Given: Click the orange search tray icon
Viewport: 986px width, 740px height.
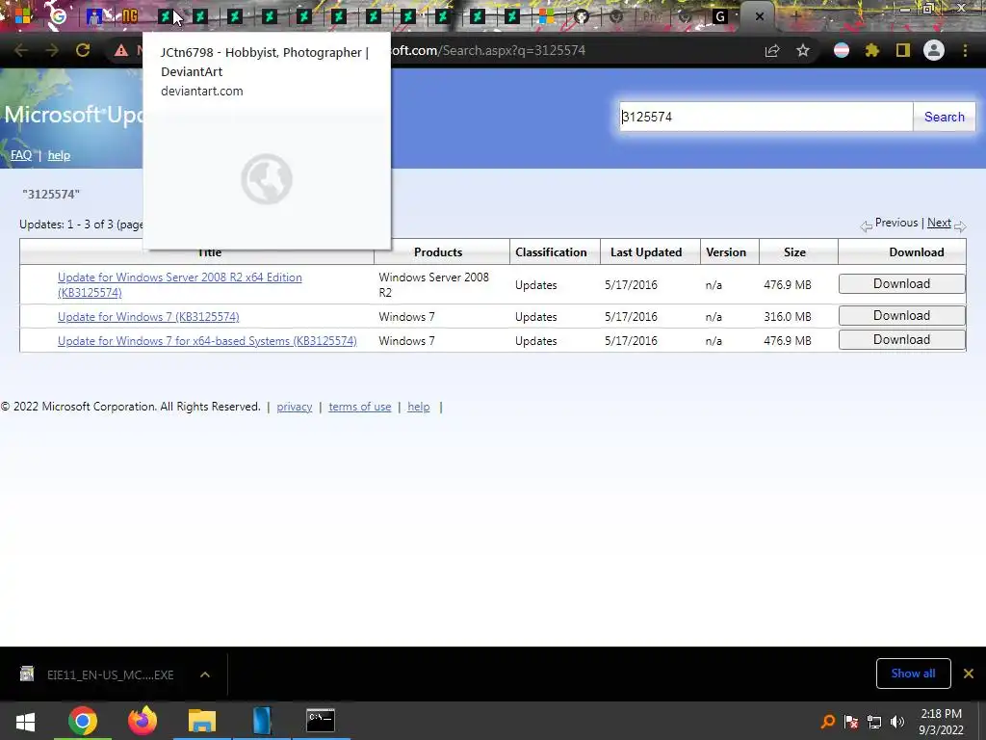Looking at the screenshot, I should click(x=828, y=722).
